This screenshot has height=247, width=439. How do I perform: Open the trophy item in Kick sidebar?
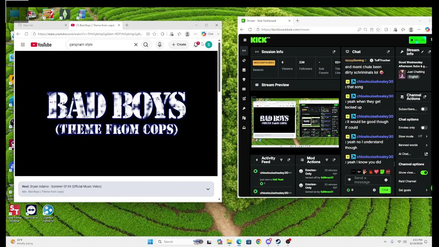[244, 80]
